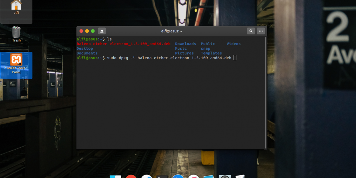The height and width of the screenshot is (178, 356).
Task: Click 'Templates' in the ls output
Action: (x=211, y=53)
